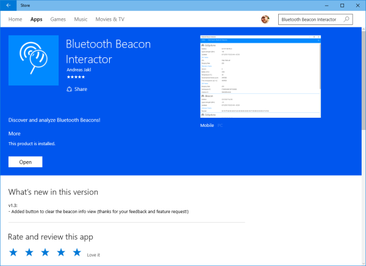
Task: Rate the app four stars
Action: (61, 252)
